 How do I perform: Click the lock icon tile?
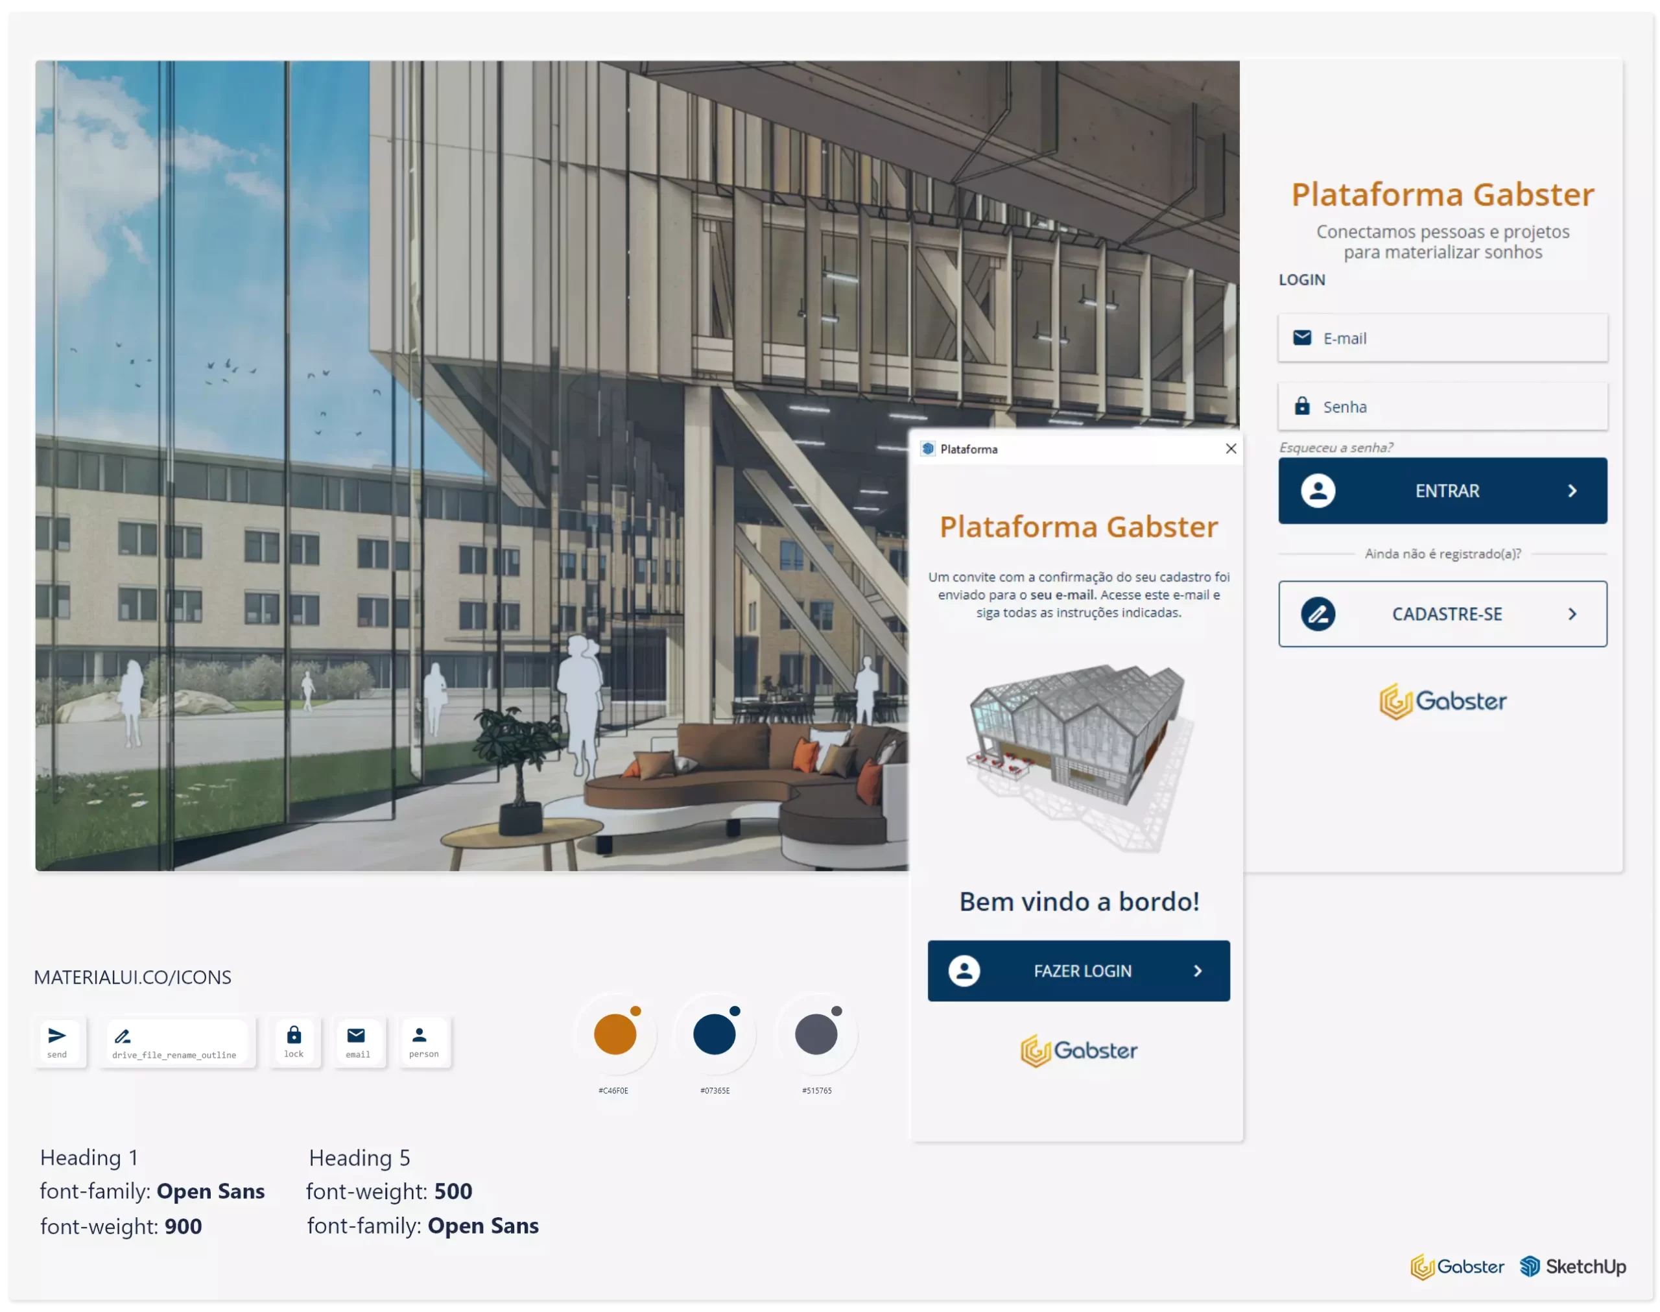coord(294,1042)
